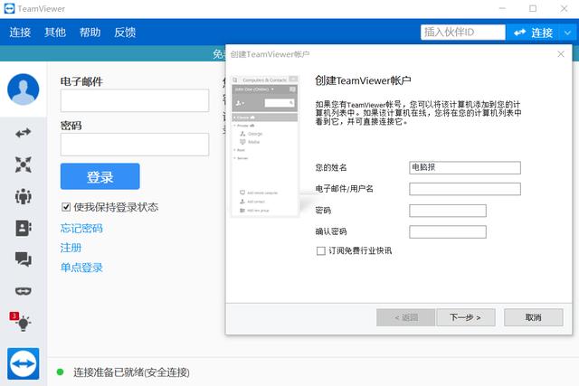
Task: Open the 帮助 menu
Action: pyautogui.click(x=90, y=33)
